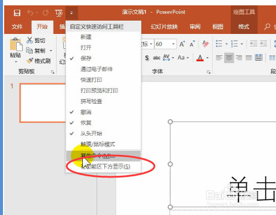The width and height of the screenshot is (276, 215).
Task: Open the 文件 tab
Action: [17, 27]
